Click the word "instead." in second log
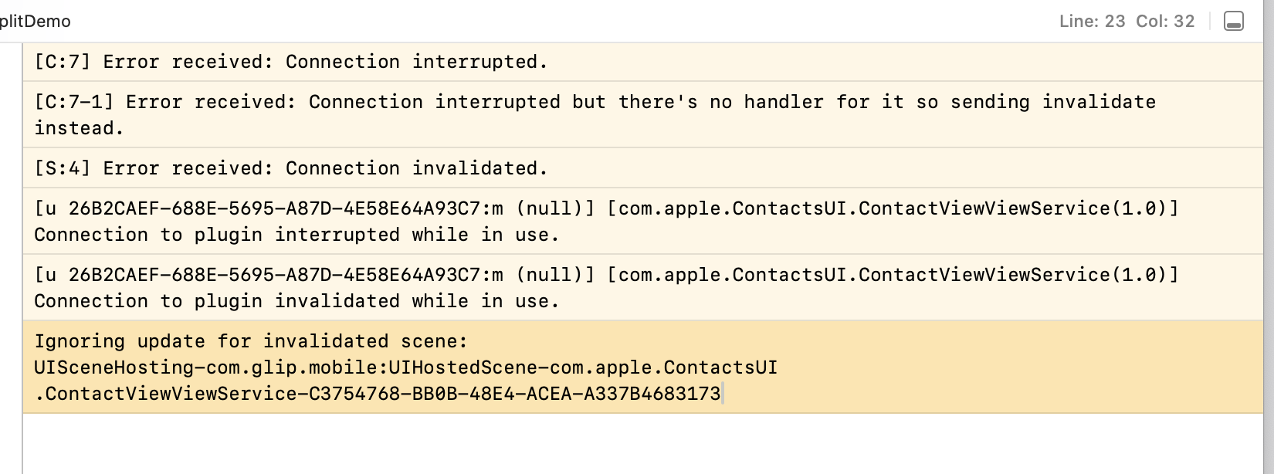Viewport: 1274px width, 474px height. point(79,128)
